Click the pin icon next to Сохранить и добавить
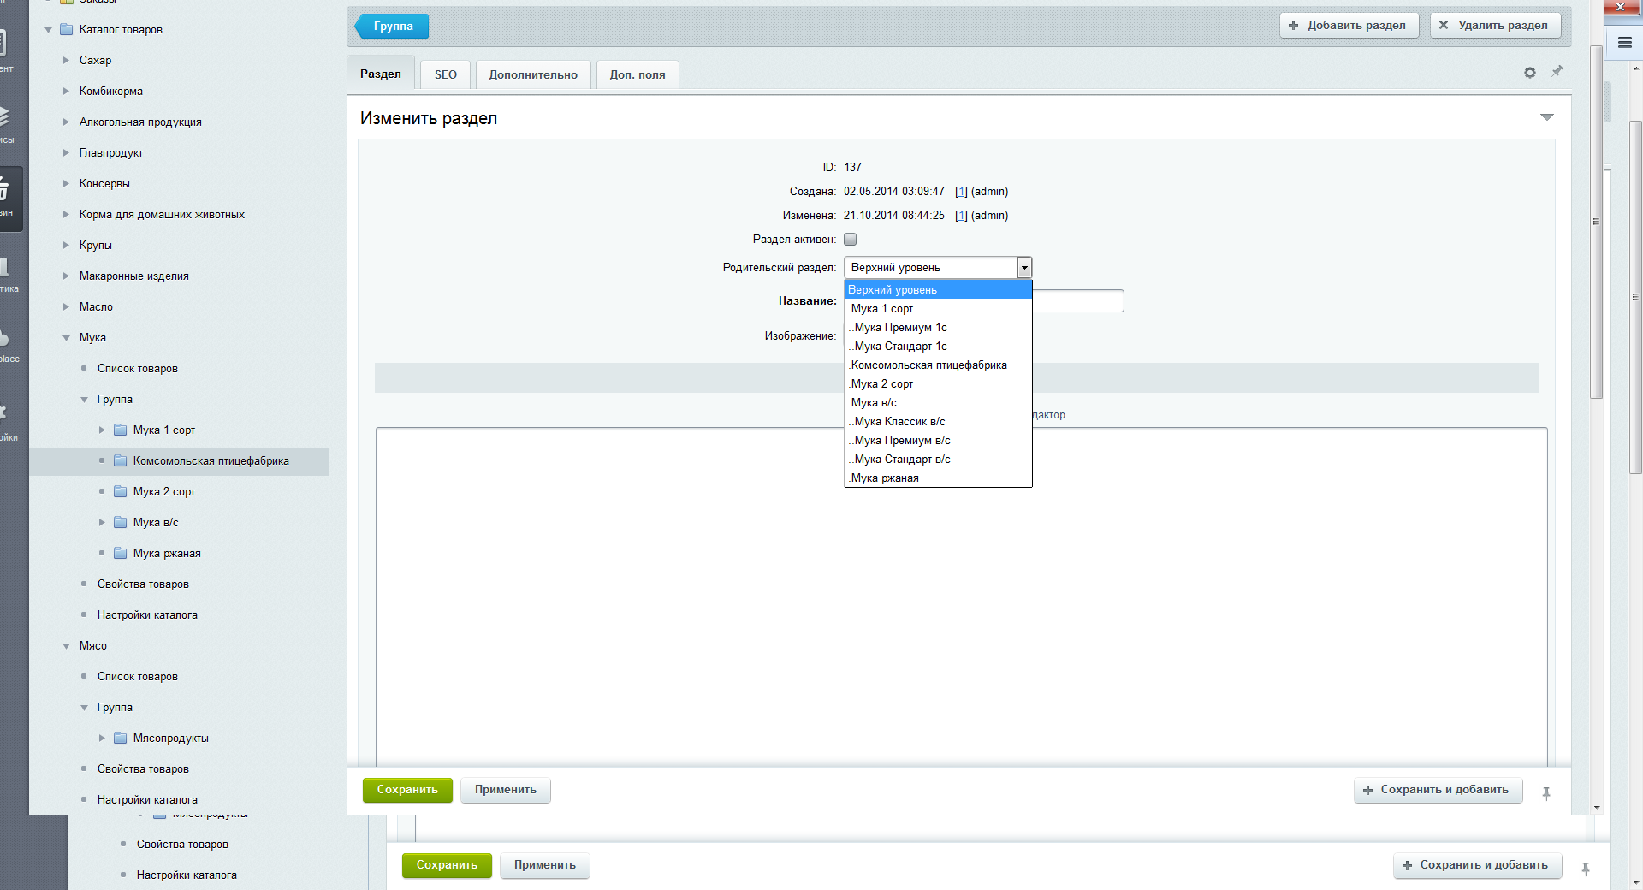 pyautogui.click(x=1546, y=793)
